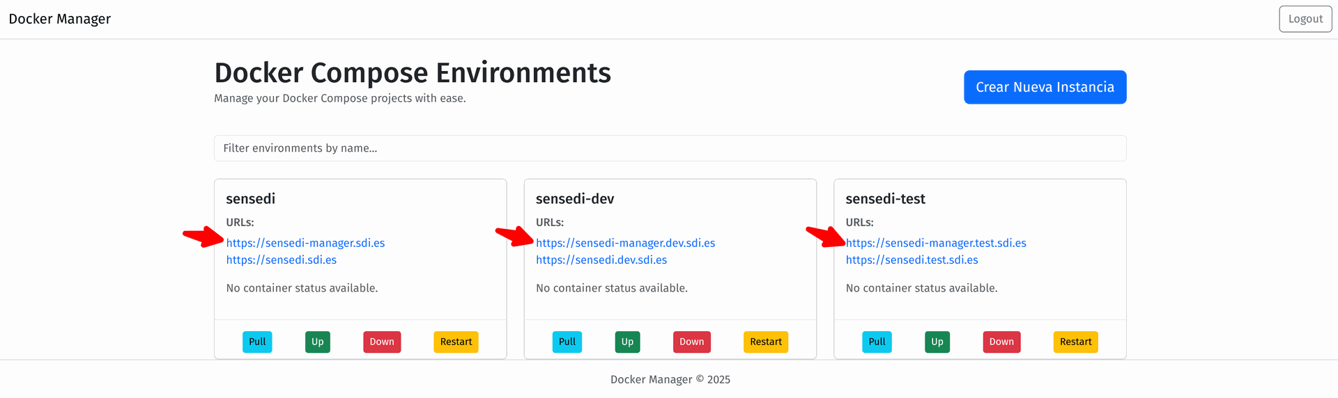Viewport: 1338px width, 398px height.
Task: Open https://sensedi.dev.sdi.es link
Action: [601, 260]
